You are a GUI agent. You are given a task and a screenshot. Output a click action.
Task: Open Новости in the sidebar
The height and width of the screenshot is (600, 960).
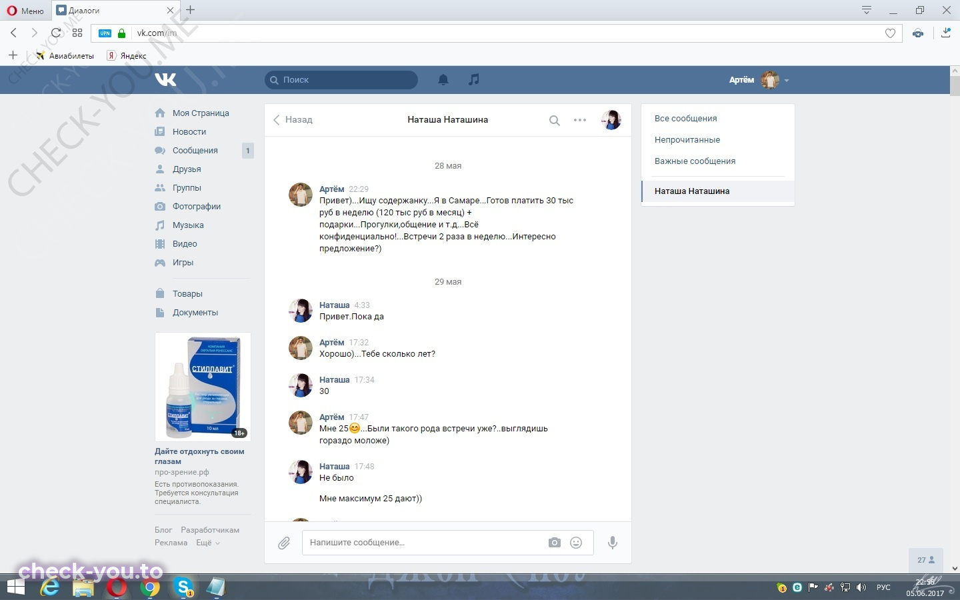(189, 132)
